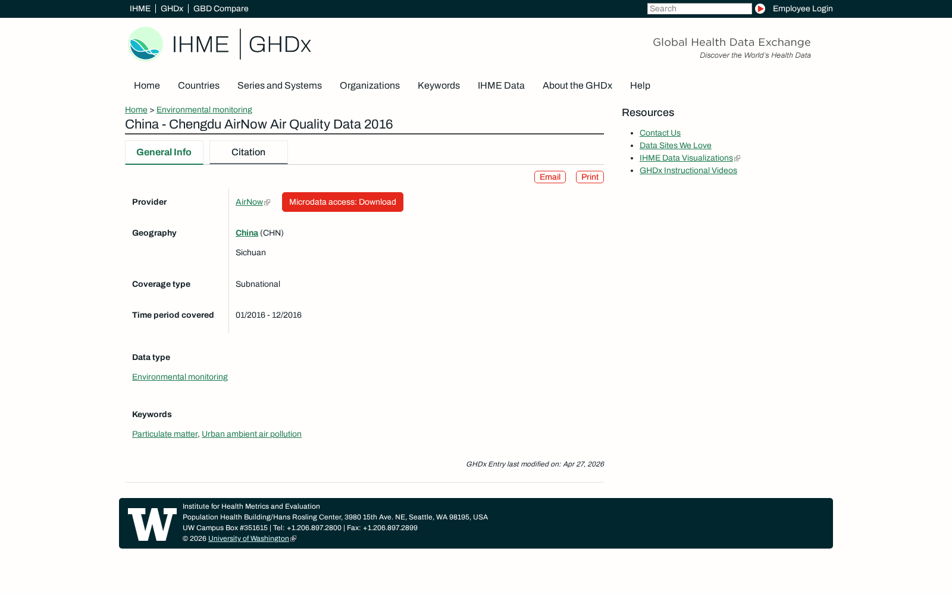This screenshot has height=595, width=952.
Task: Open the Organizations menu
Action: (369, 86)
